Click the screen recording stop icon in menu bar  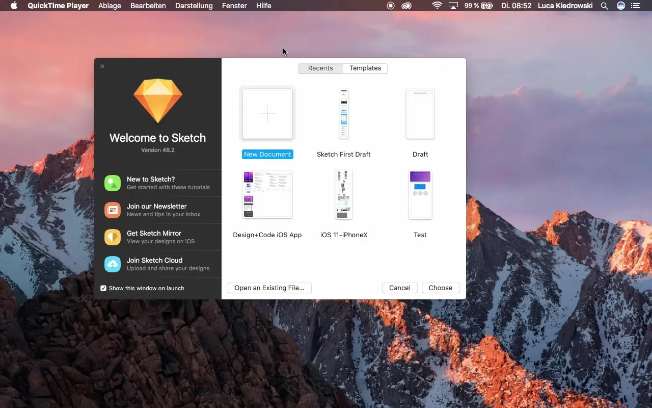[x=391, y=6]
